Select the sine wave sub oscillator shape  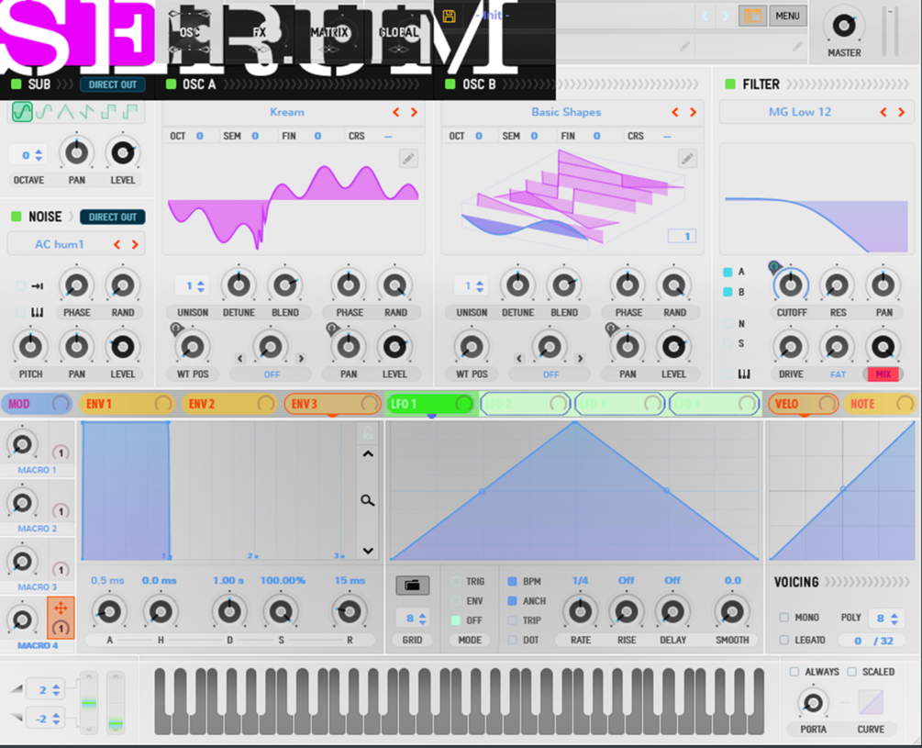[x=22, y=111]
